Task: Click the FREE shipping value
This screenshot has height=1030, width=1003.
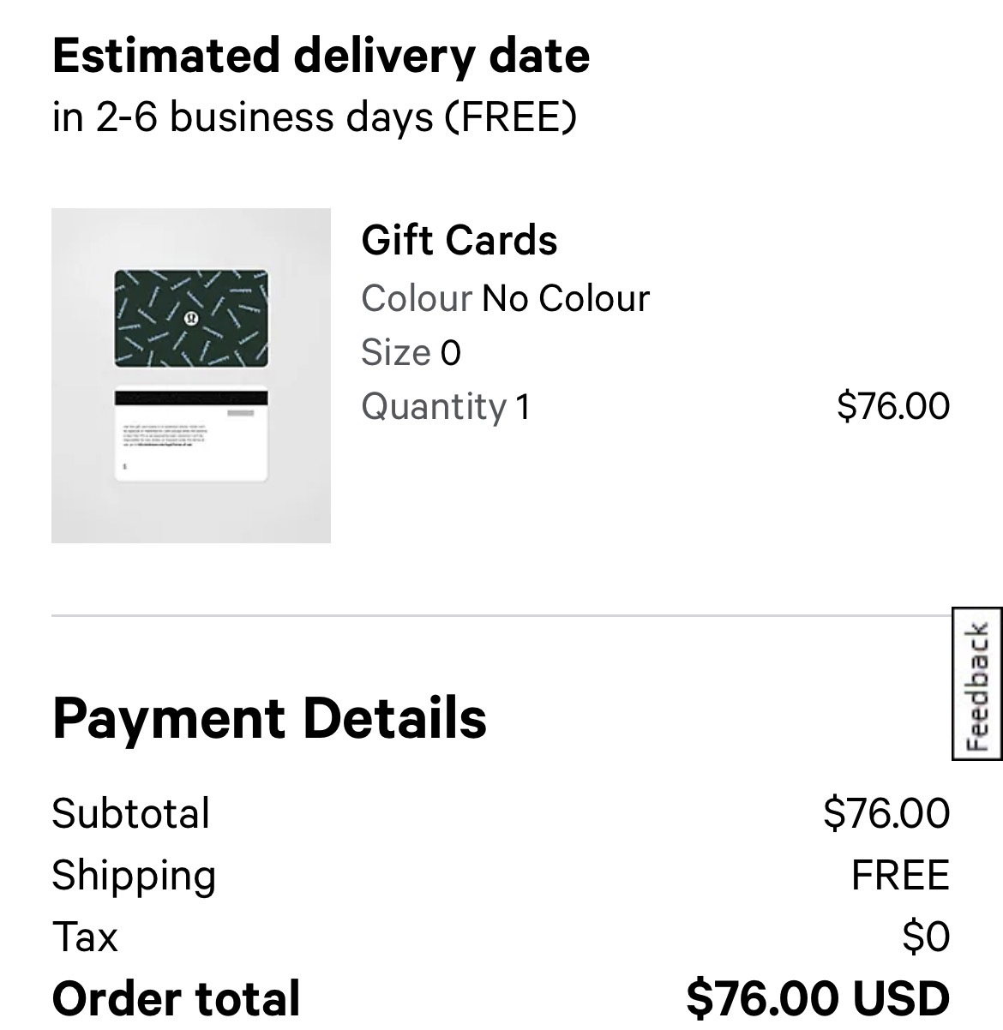Action: (x=900, y=875)
